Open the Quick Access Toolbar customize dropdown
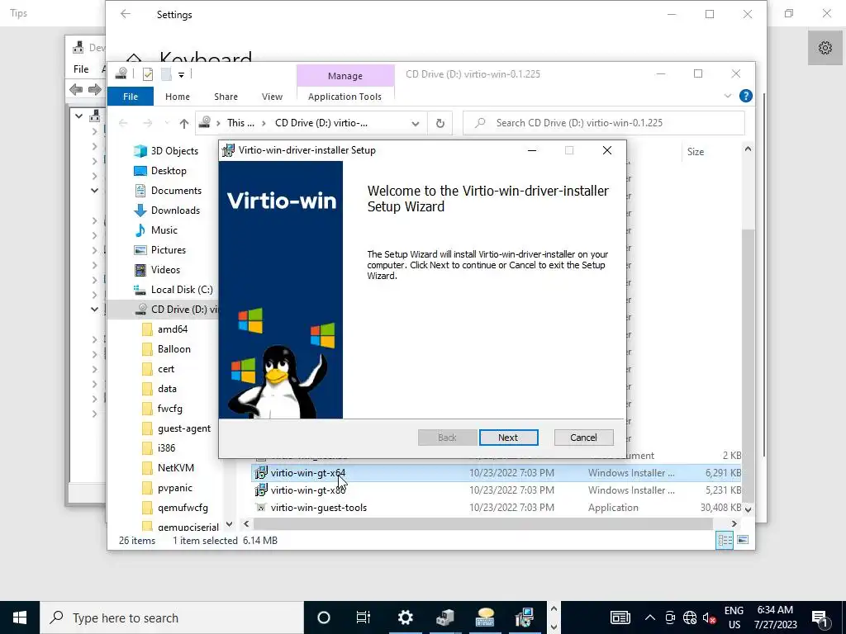 [181, 75]
